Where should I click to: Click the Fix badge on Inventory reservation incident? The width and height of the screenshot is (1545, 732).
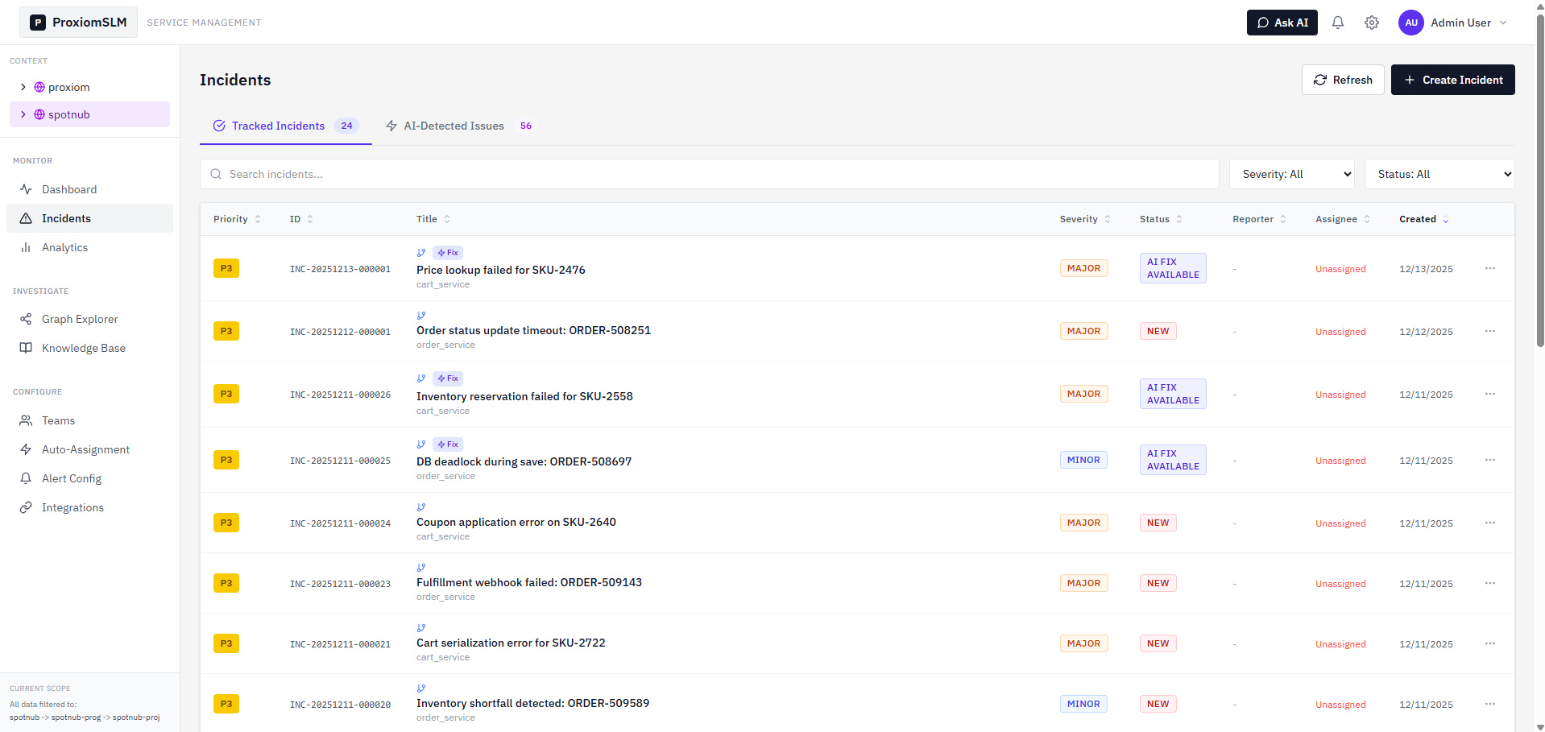448,378
